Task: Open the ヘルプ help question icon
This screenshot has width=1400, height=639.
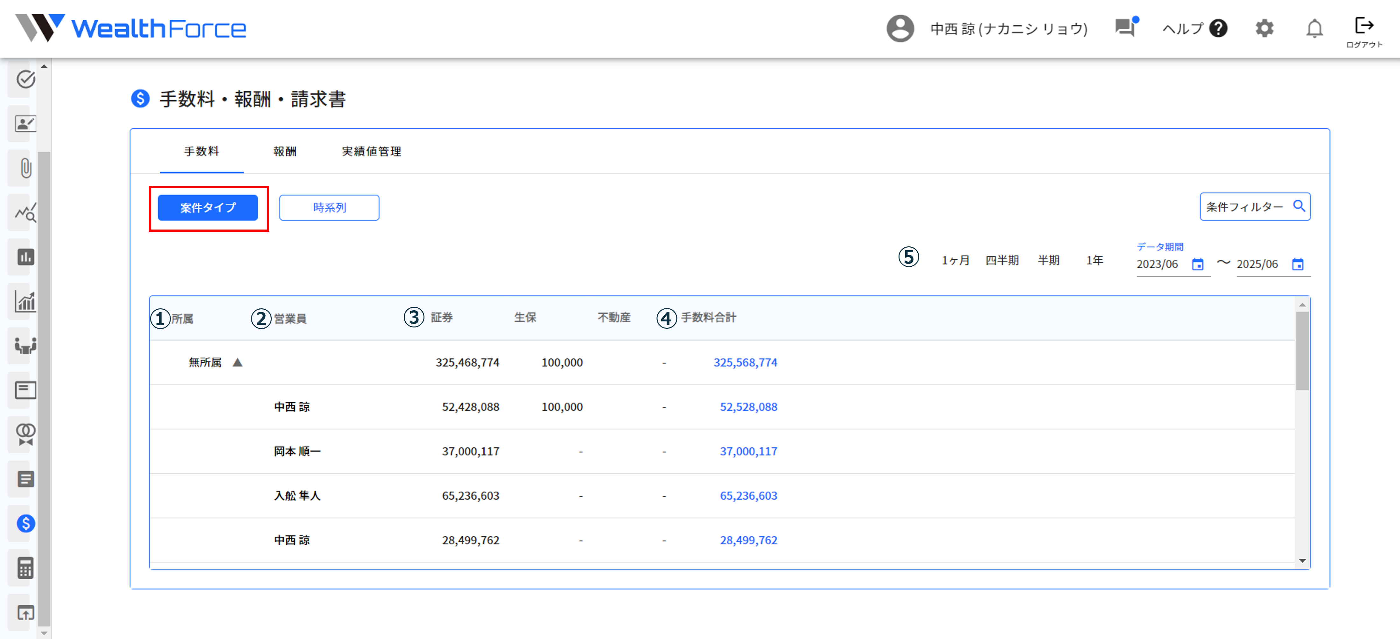Action: [1218, 28]
